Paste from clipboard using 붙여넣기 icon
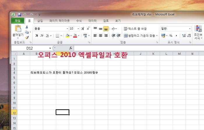 click(18, 28)
